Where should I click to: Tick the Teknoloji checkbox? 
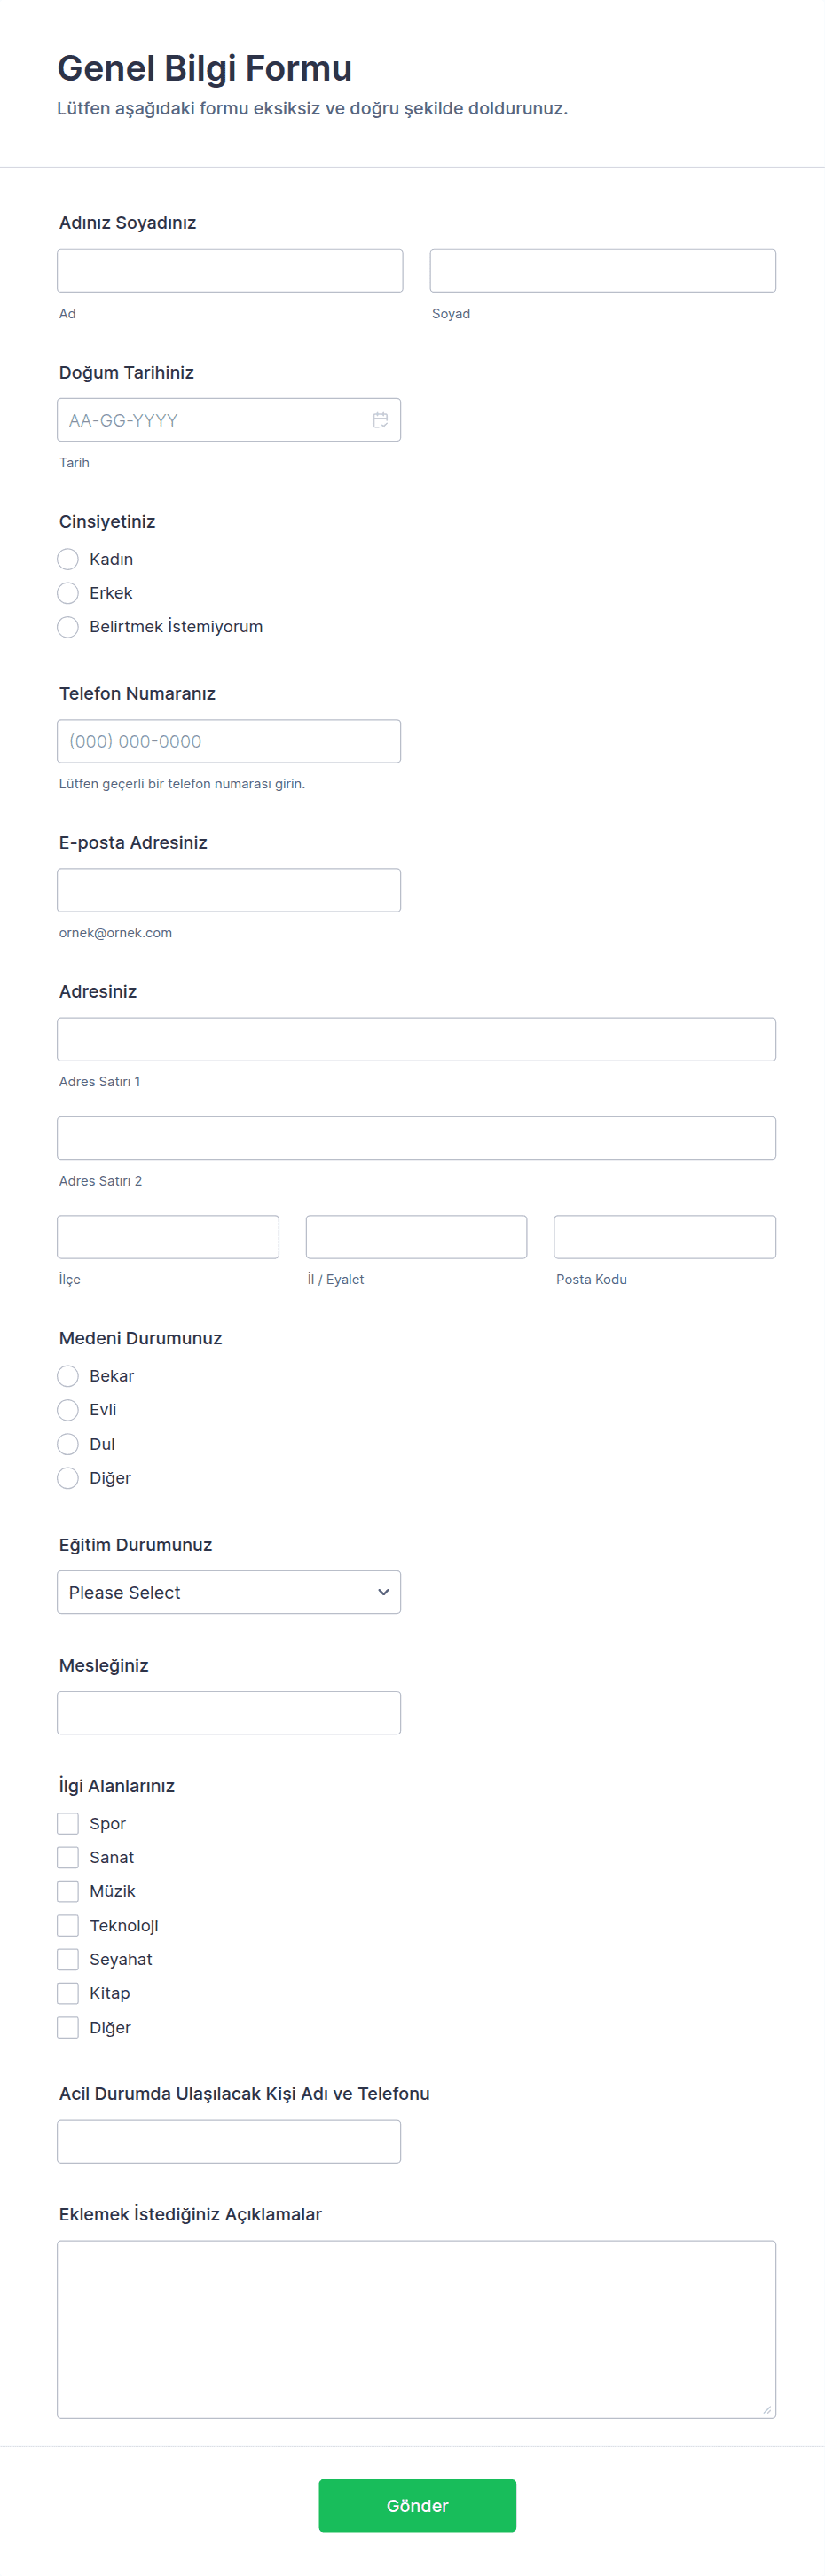(x=68, y=1926)
